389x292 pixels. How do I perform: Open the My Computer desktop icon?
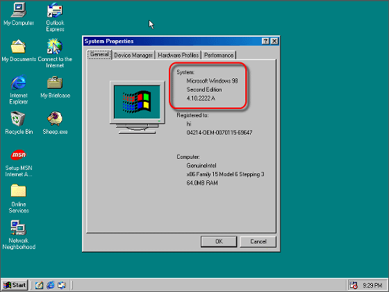point(19,15)
